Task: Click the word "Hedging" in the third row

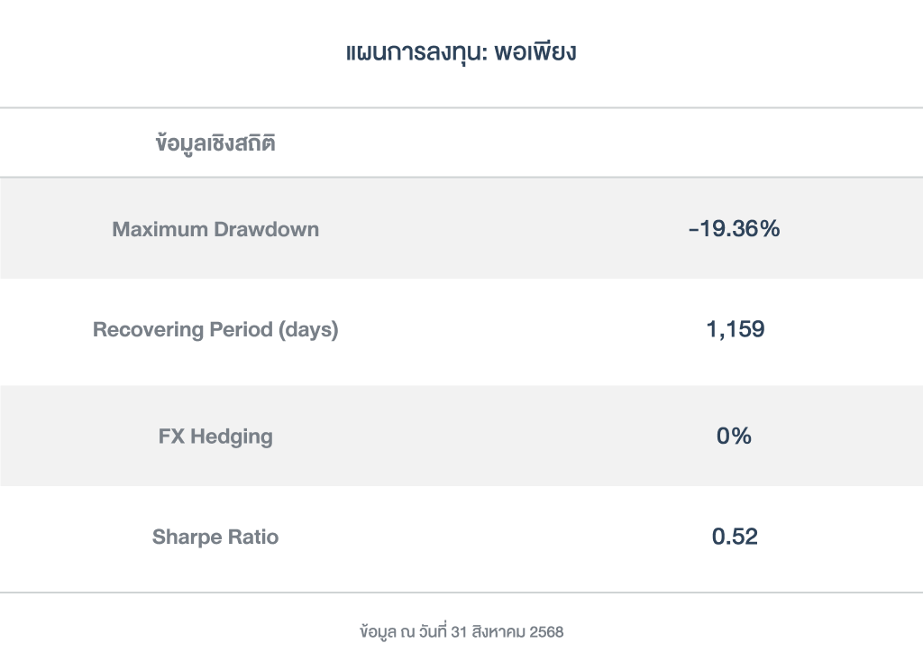Action: point(231,437)
